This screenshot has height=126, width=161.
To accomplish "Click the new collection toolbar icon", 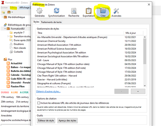I will coord(3,12).
